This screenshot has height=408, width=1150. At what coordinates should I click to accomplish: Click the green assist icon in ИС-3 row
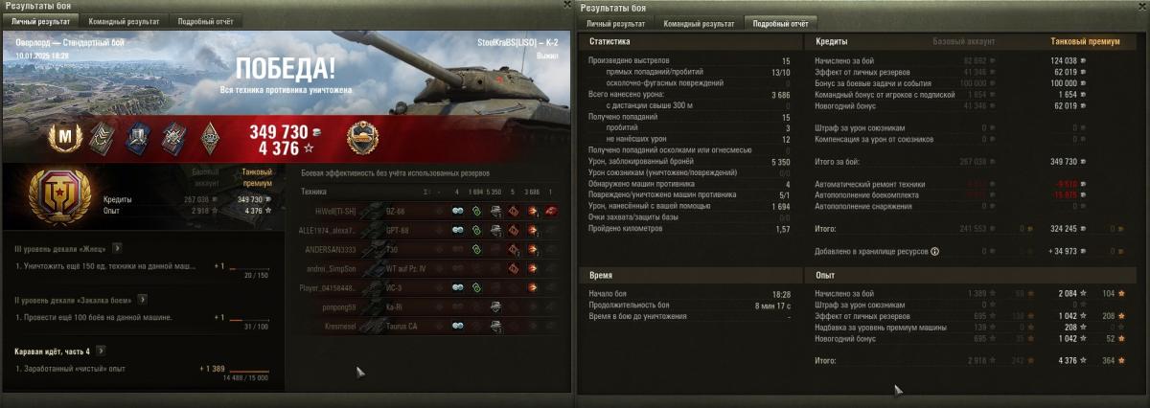476,287
